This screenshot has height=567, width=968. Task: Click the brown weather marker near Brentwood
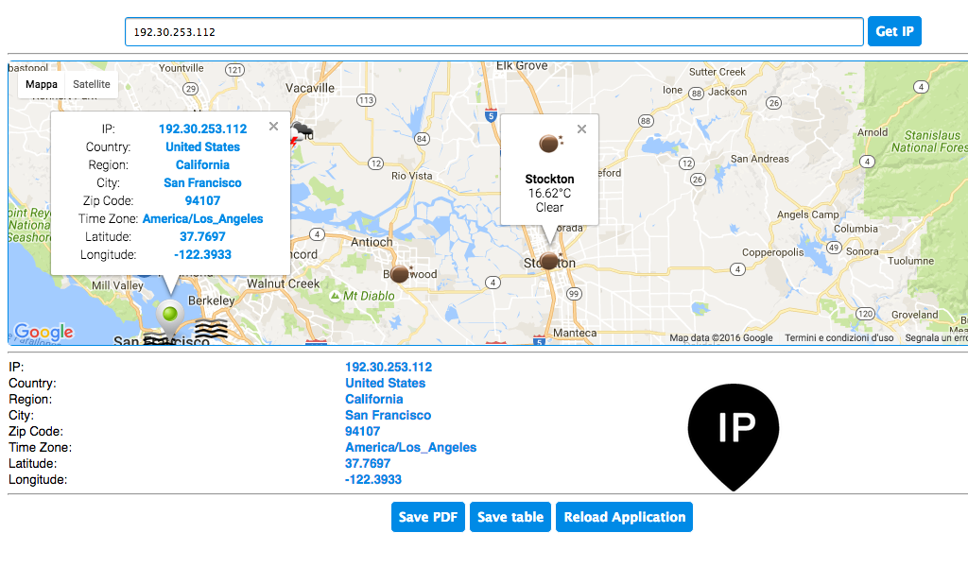(x=400, y=273)
